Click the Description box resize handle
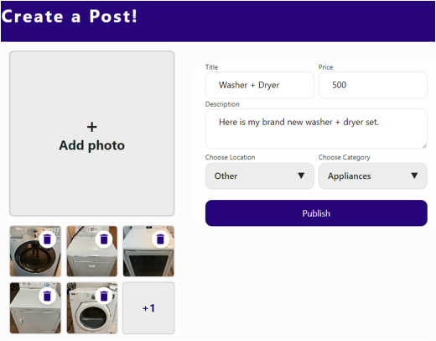This screenshot has width=436, height=341. [424, 145]
